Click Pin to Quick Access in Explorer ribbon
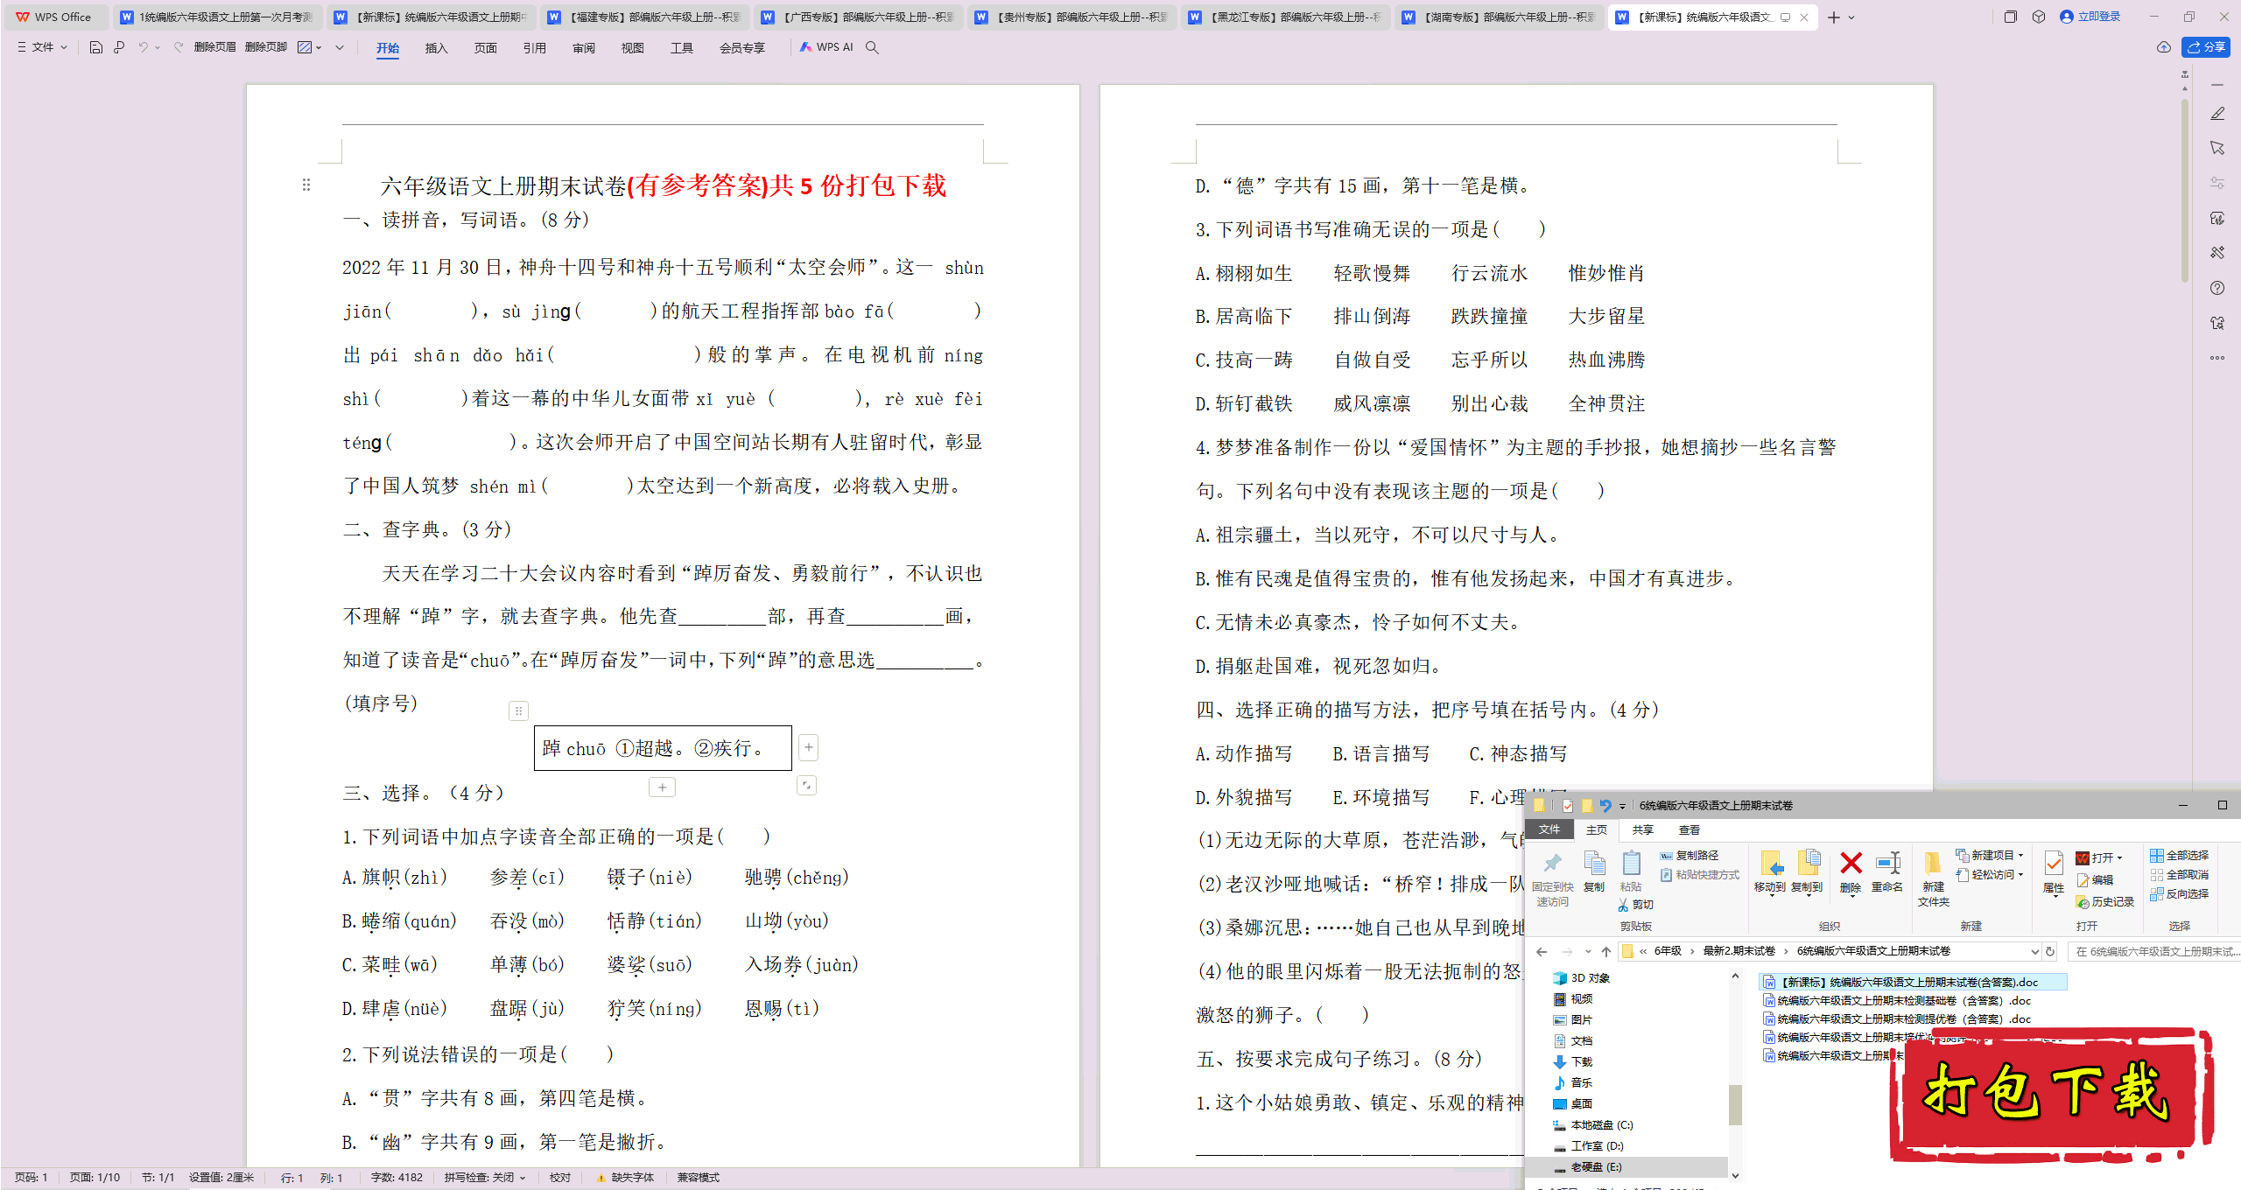Image resolution: width=2241 pixels, height=1190 pixels. coord(1553,879)
